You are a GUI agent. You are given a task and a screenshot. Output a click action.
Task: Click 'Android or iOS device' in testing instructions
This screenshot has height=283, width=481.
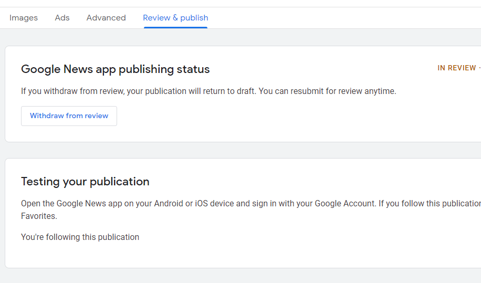pos(194,204)
